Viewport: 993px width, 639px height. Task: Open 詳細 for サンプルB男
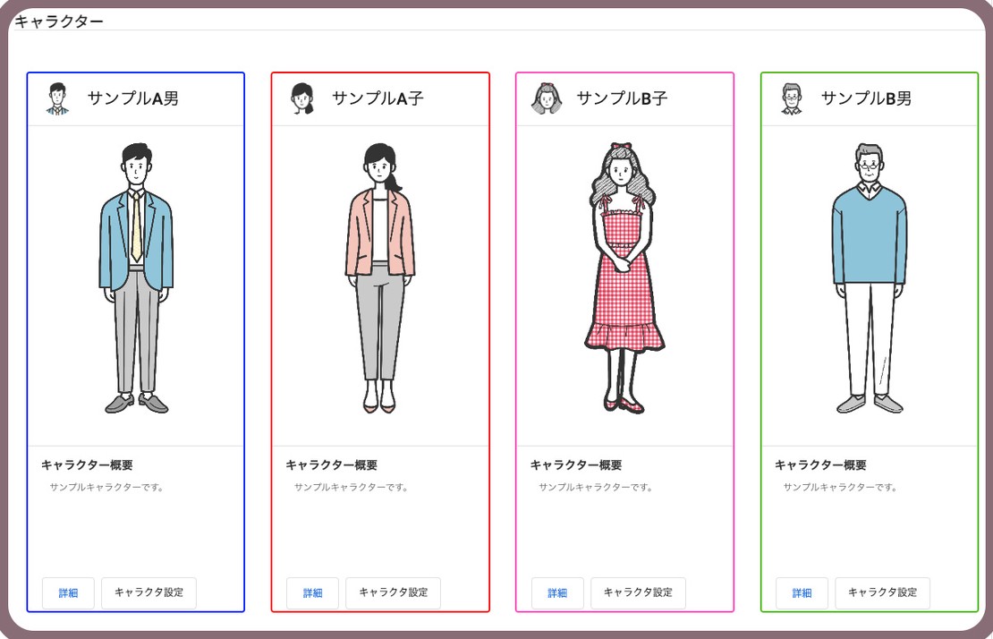click(802, 593)
